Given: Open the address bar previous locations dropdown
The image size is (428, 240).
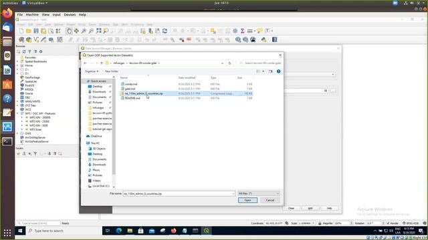Looking at the screenshot, I should click(x=222, y=63).
